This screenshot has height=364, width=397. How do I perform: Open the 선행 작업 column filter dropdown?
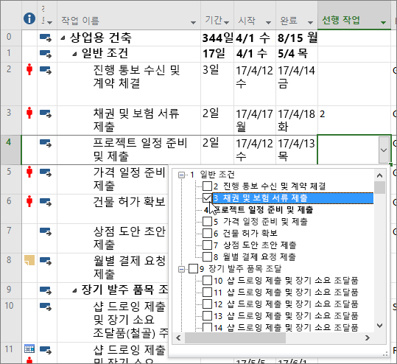click(x=383, y=23)
